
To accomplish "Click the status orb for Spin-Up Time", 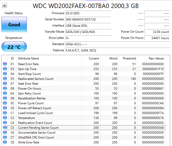I will [5, 69].
